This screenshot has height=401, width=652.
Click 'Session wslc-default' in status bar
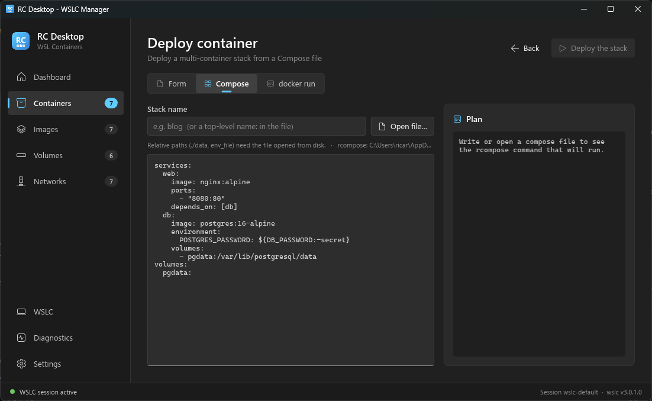coord(569,392)
